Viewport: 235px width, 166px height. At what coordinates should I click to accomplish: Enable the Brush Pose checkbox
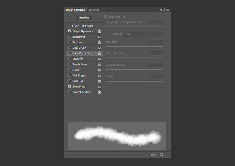[70, 64]
